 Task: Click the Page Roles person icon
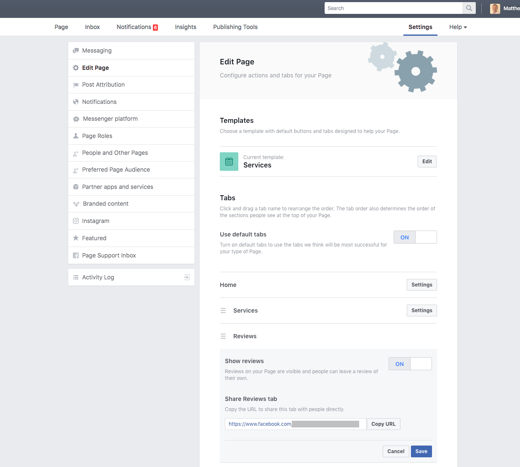[76, 136]
